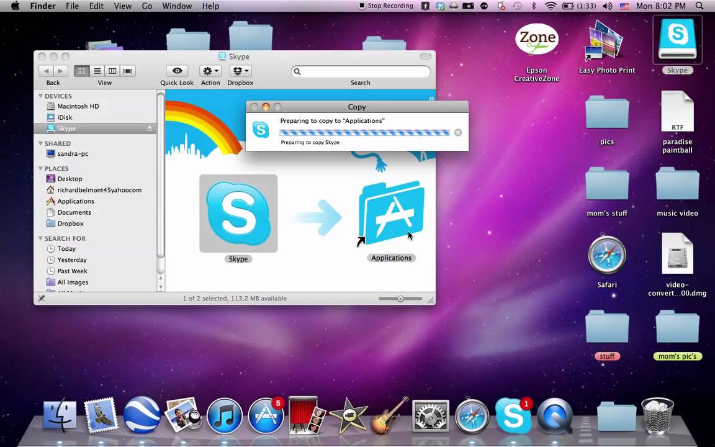The width and height of the screenshot is (715, 447).
Task: Open the volume icon in menu bar
Action: 607,6
